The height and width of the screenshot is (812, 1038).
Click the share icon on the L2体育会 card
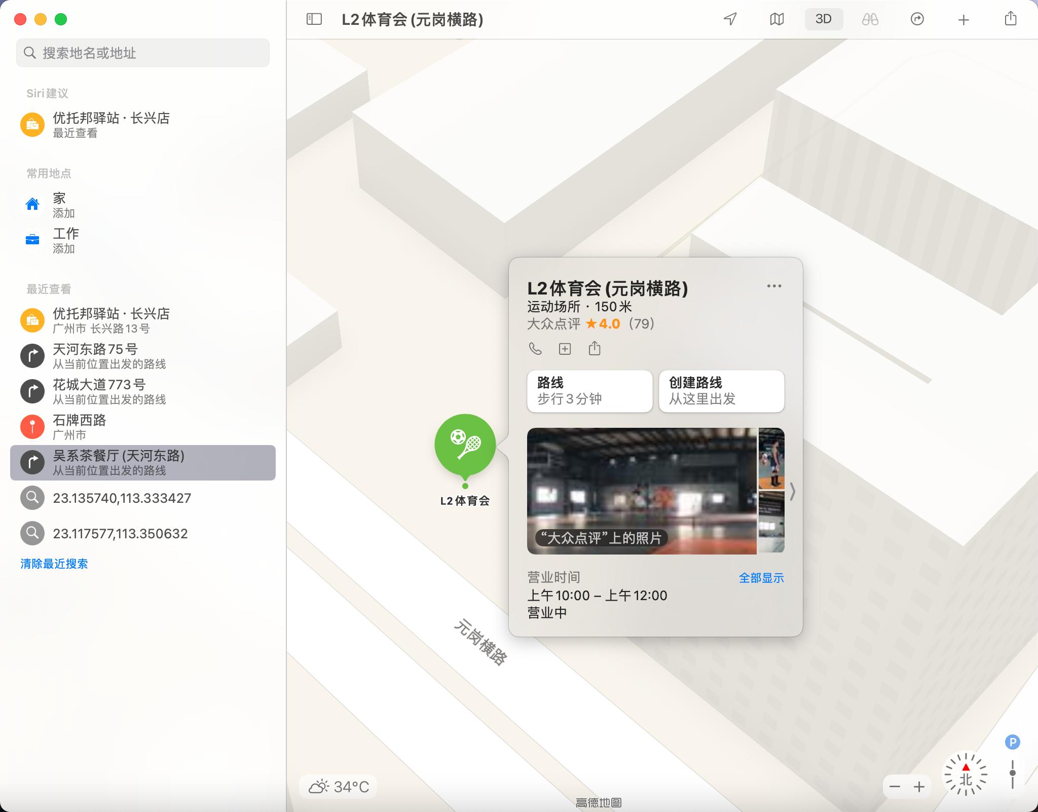click(595, 348)
